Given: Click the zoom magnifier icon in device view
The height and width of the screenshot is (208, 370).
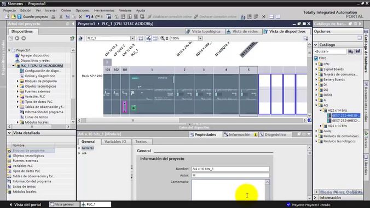Looking at the screenshot, I should click(x=163, y=38).
